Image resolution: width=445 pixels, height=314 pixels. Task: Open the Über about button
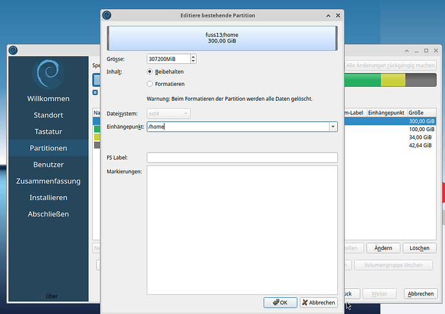48,296
